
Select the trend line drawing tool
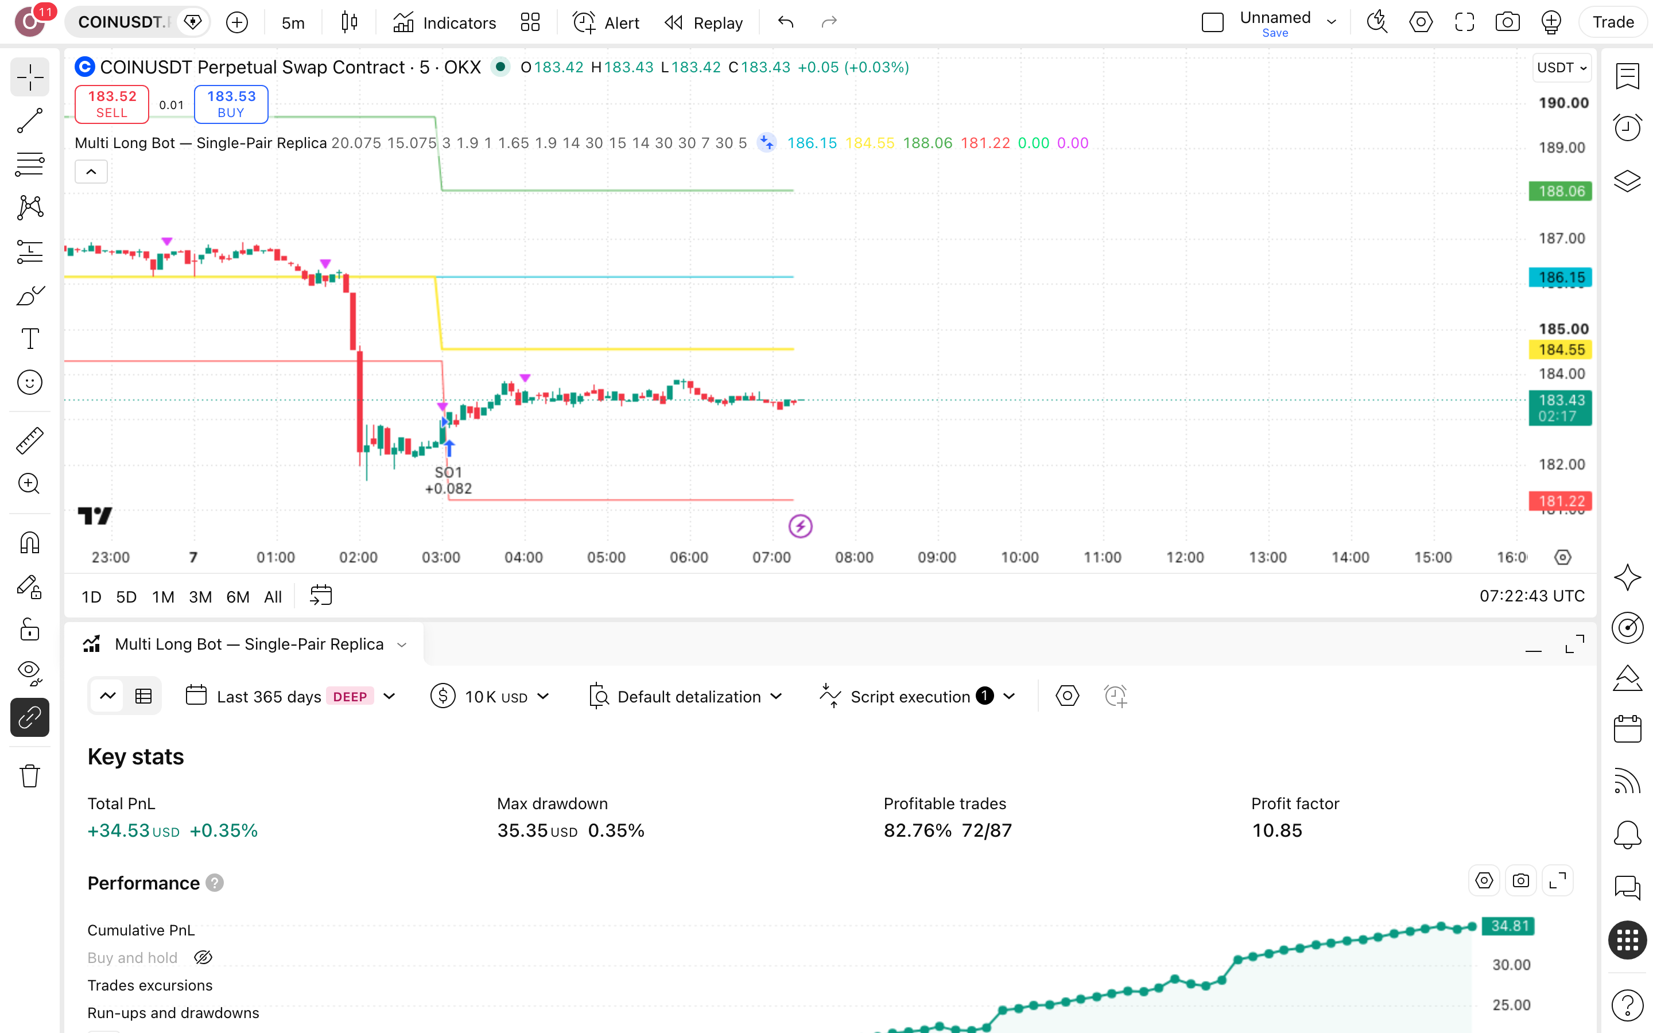(29, 121)
